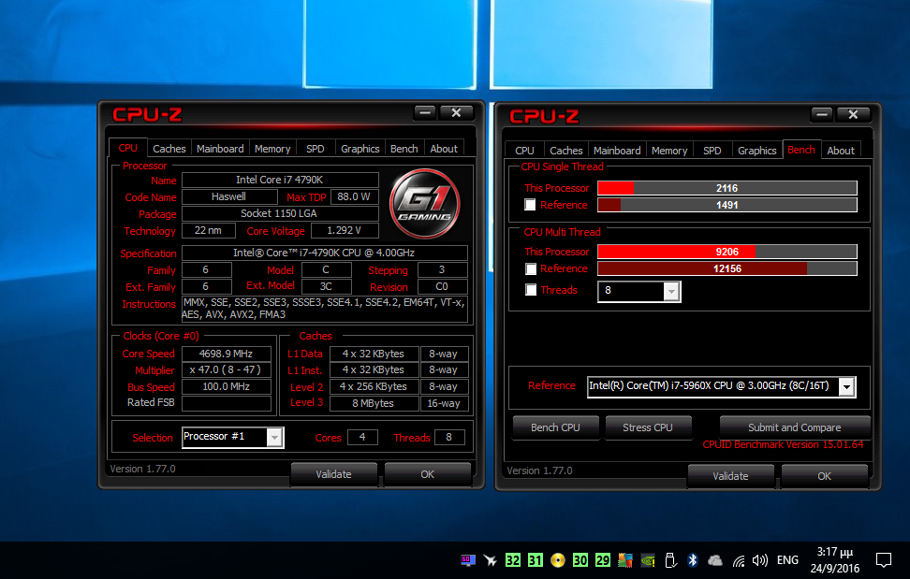Click the ENG language indicator
The height and width of the screenshot is (579, 910).
pyautogui.click(x=787, y=560)
